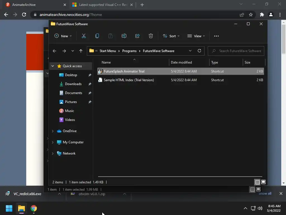Screen dimensions: 286x215
Task: Open Pictures in the navigation pane
Action: point(71,102)
